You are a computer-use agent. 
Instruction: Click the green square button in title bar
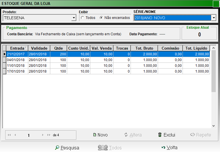pyautogui.click(x=216, y=4)
